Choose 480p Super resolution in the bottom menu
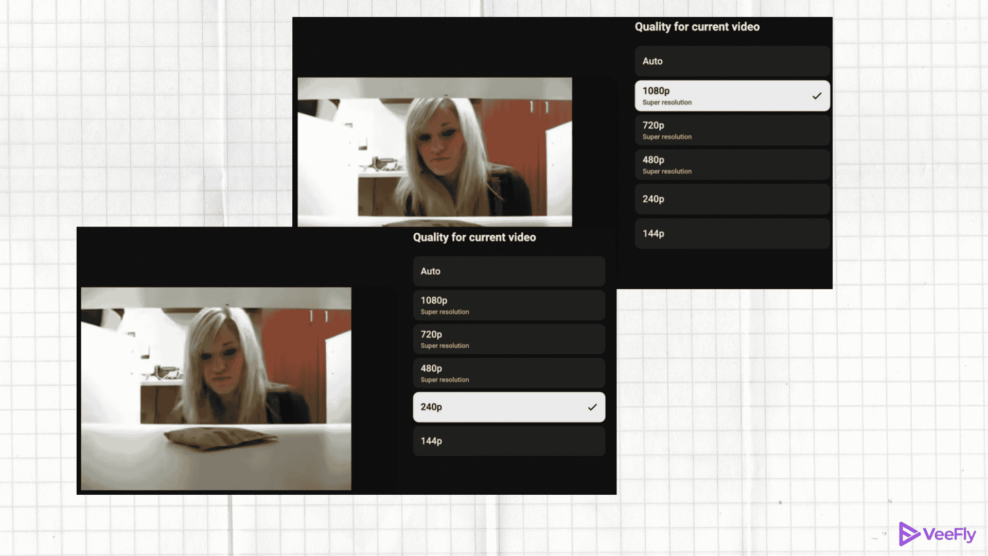The width and height of the screenshot is (988, 556). pos(508,373)
